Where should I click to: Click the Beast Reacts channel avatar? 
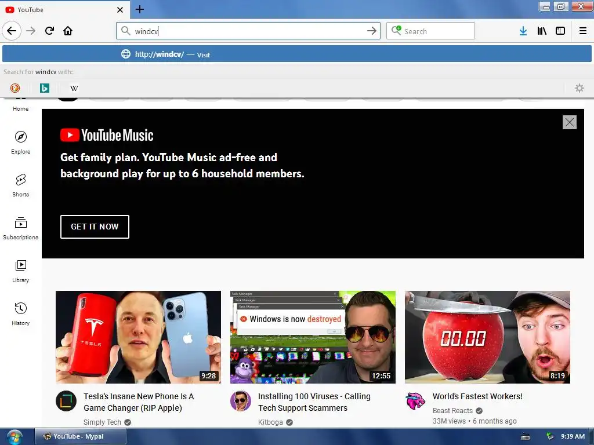click(x=415, y=401)
